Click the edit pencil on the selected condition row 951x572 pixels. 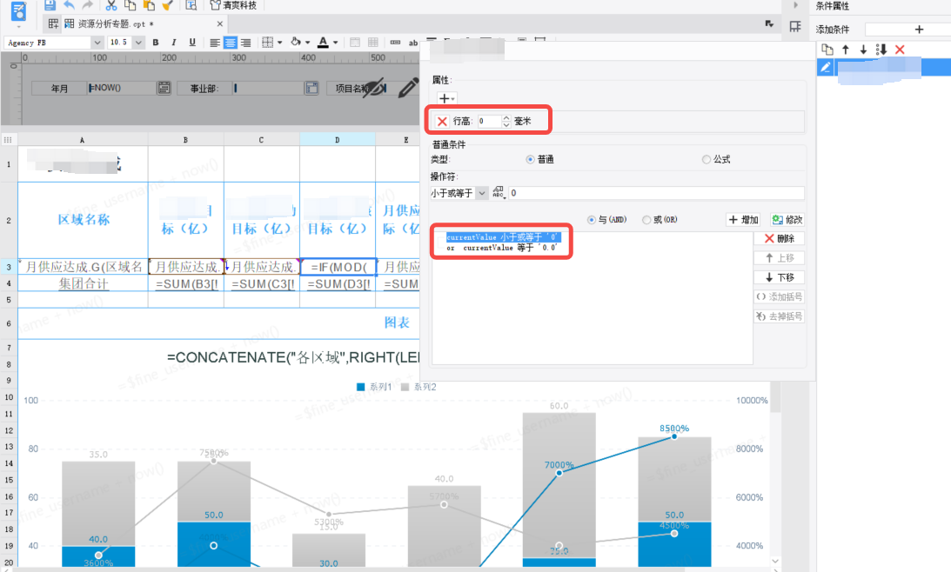[x=826, y=67]
